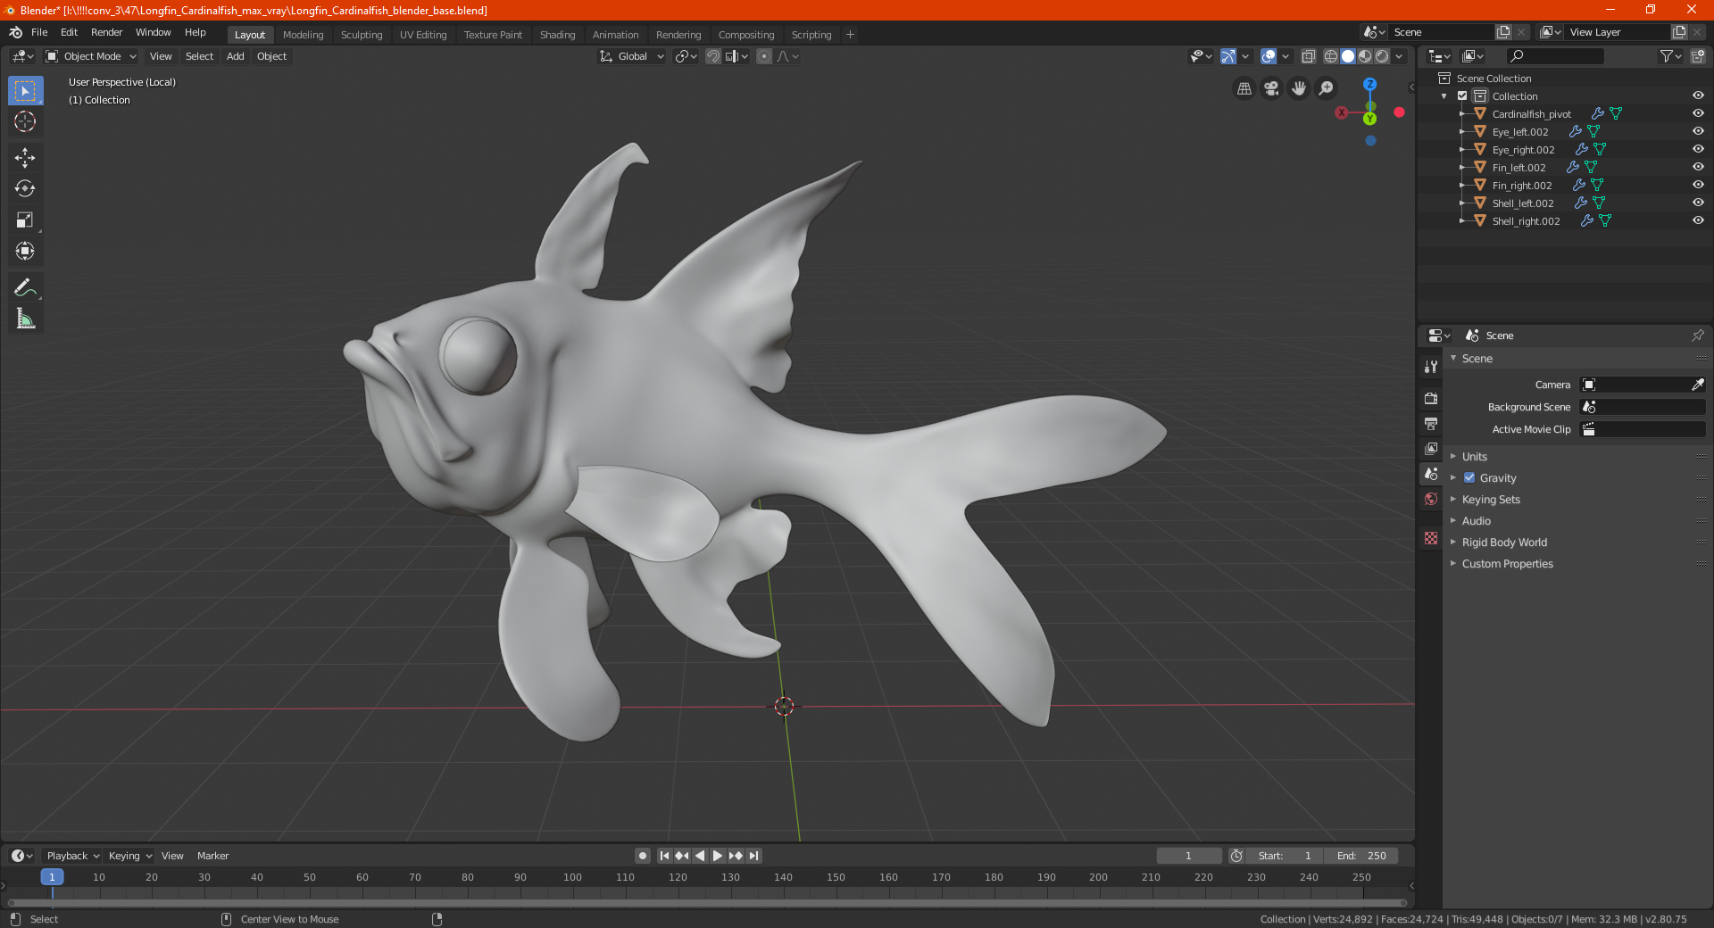1714x928 pixels.
Task: Toggle orthographic/perspective grid view icon
Action: 1244,88
